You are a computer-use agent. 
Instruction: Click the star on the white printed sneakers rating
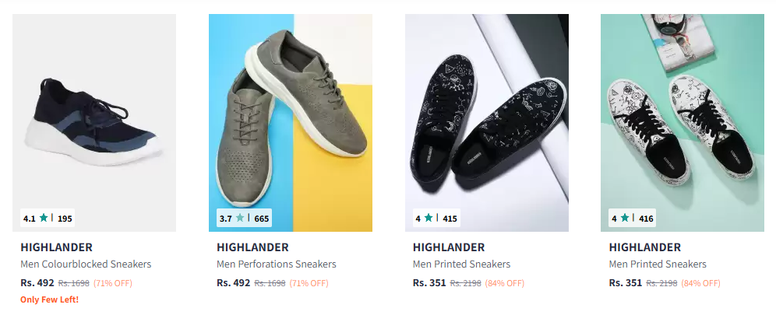pyautogui.click(x=625, y=217)
